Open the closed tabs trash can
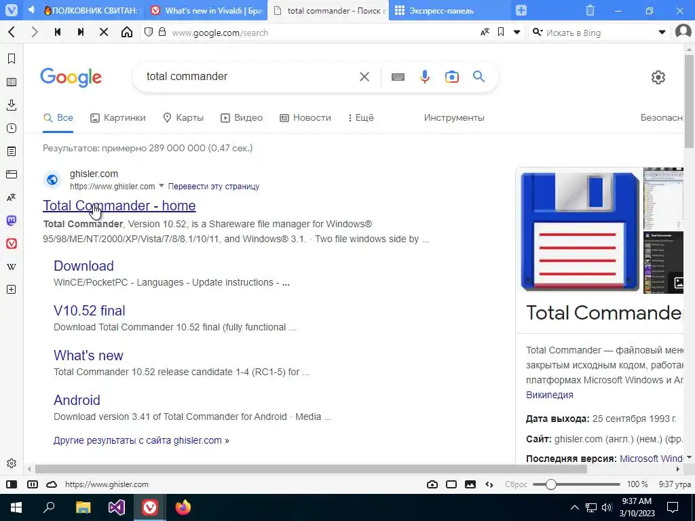 tap(590, 10)
